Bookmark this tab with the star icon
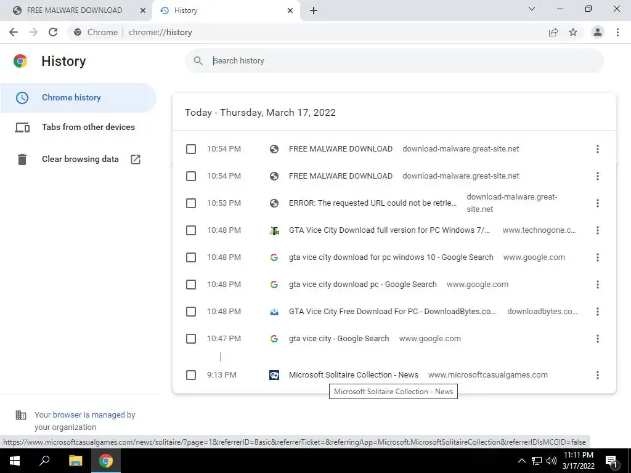Image resolution: width=631 pixels, height=473 pixels. tap(573, 32)
